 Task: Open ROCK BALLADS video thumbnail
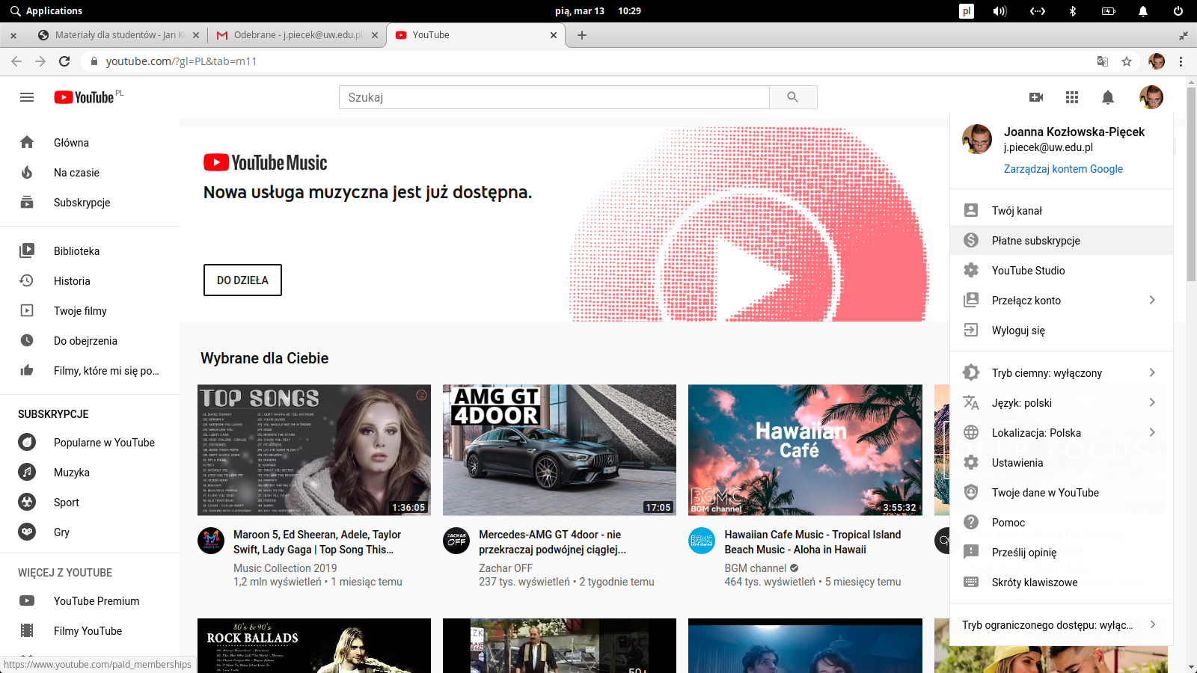click(314, 645)
